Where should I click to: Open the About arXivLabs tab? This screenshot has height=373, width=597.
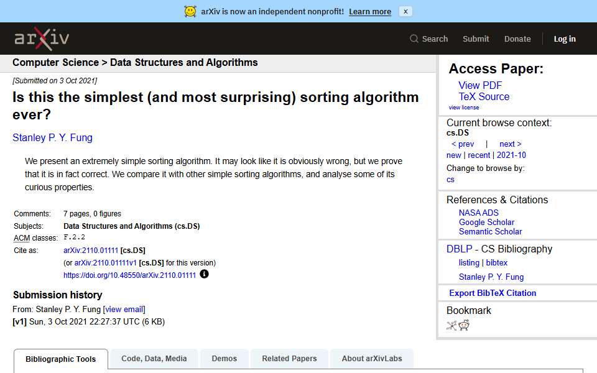372,359
